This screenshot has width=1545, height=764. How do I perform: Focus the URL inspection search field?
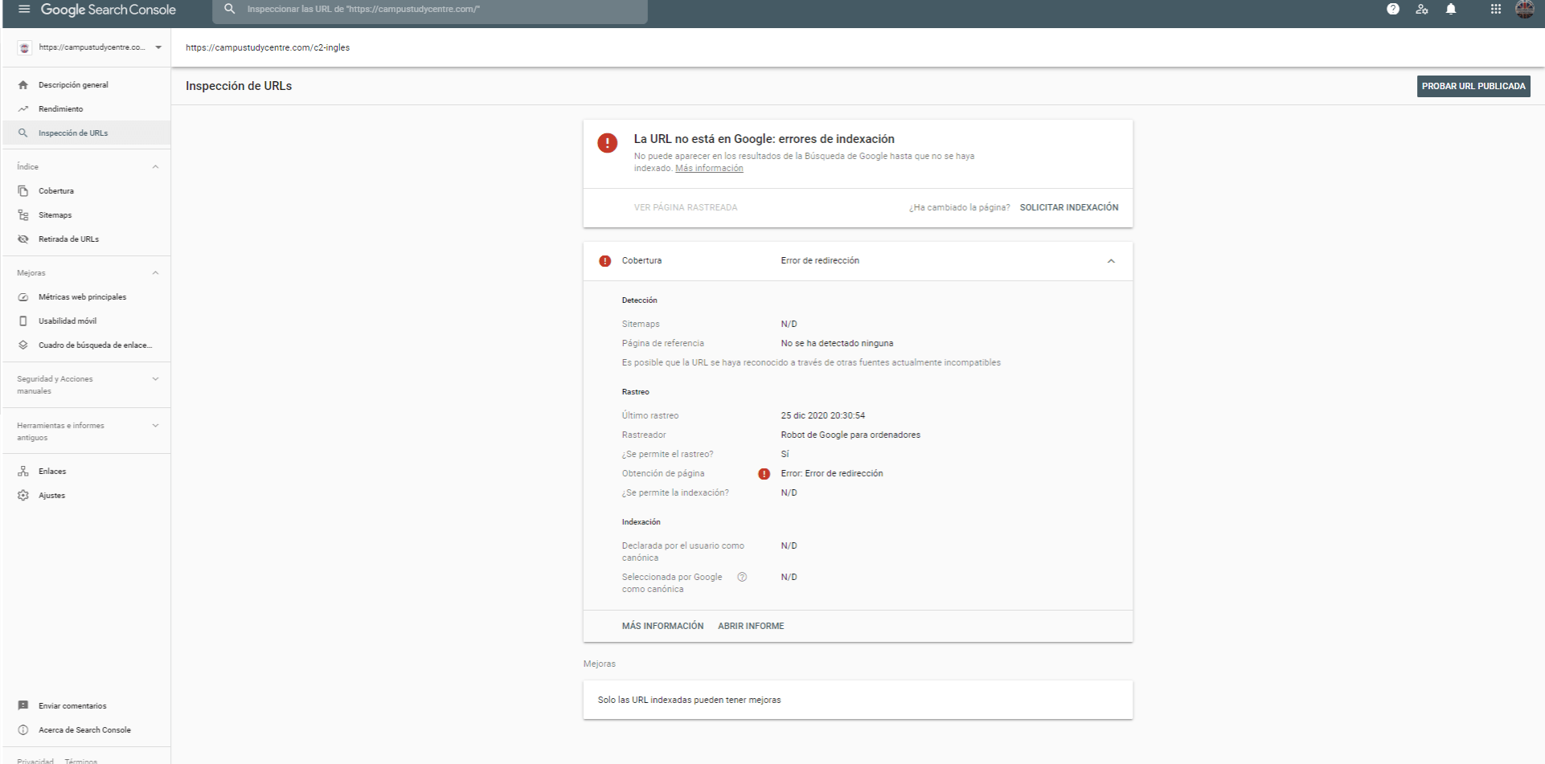tap(429, 10)
